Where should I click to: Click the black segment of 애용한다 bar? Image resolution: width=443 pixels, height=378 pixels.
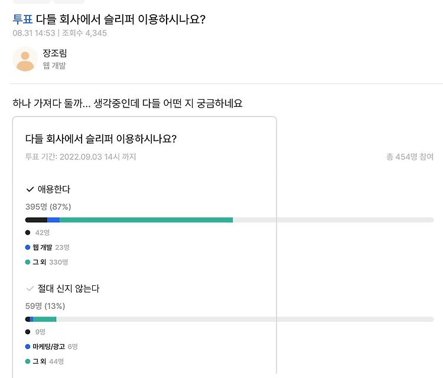tap(36, 220)
